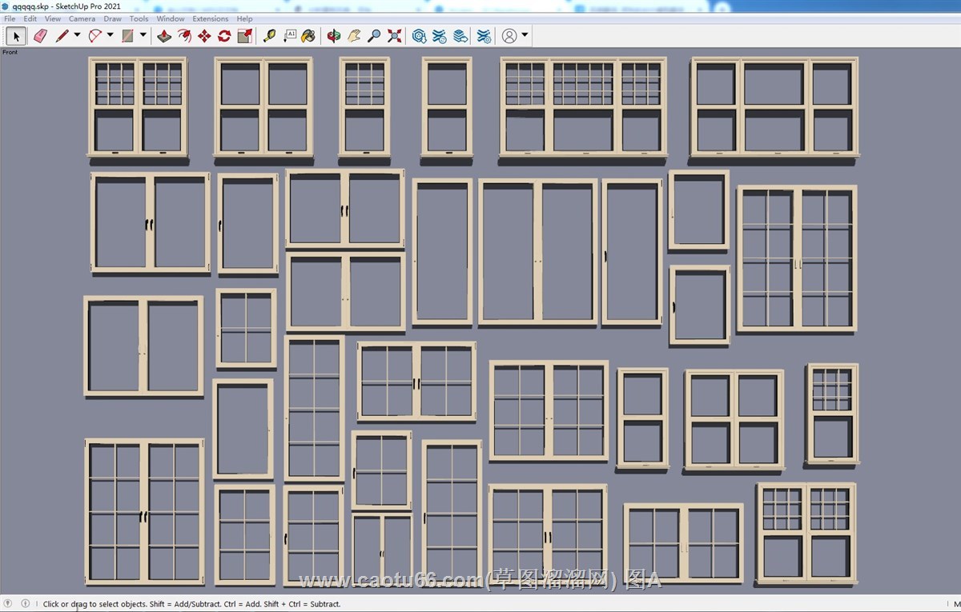Expand the Line tool dropdown arrow
Screen dimensions: 961x612
[78, 35]
